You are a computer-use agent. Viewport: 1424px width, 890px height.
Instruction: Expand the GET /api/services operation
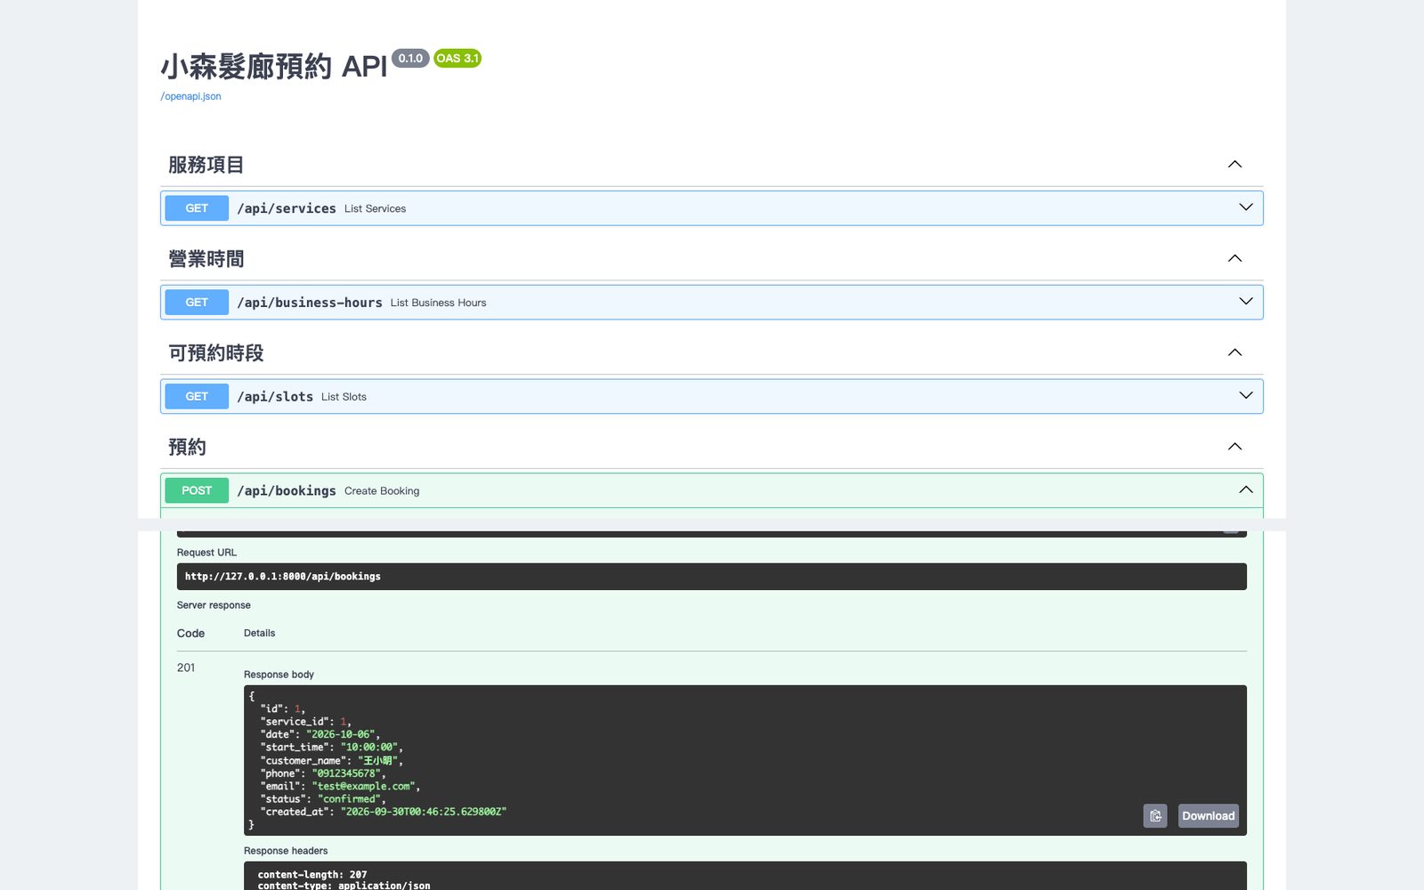pyautogui.click(x=1246, y=207)
